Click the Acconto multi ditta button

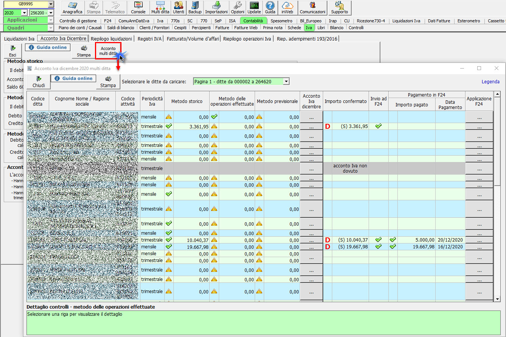[108, 51]
